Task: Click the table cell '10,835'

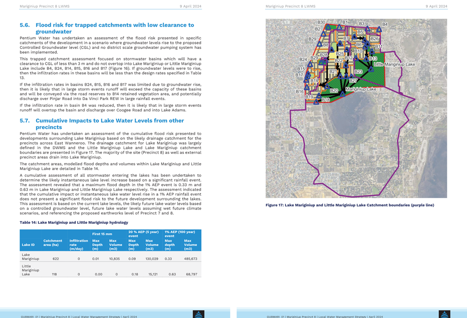Action: click(114, 259)
